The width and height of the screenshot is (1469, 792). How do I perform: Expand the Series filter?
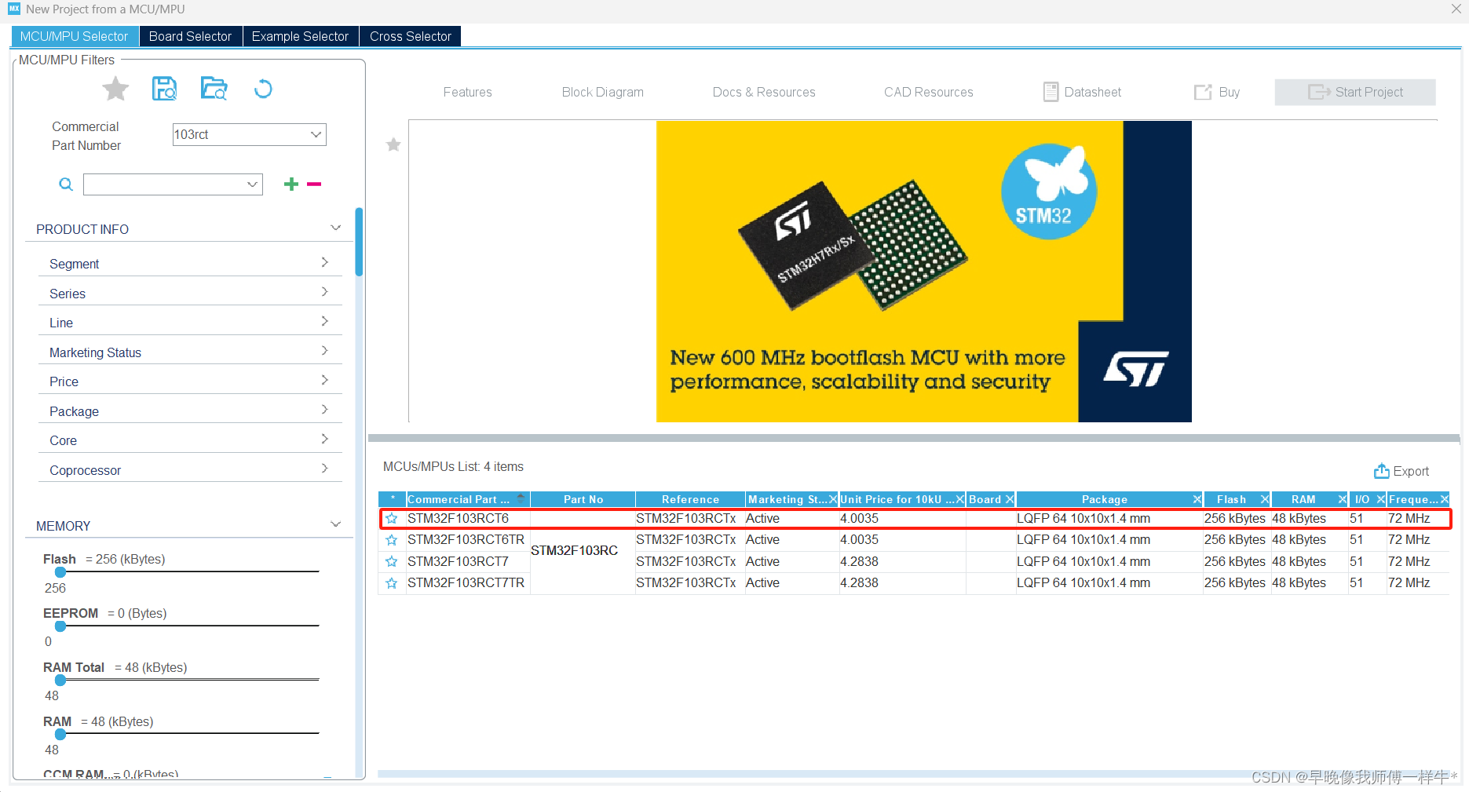325,292
